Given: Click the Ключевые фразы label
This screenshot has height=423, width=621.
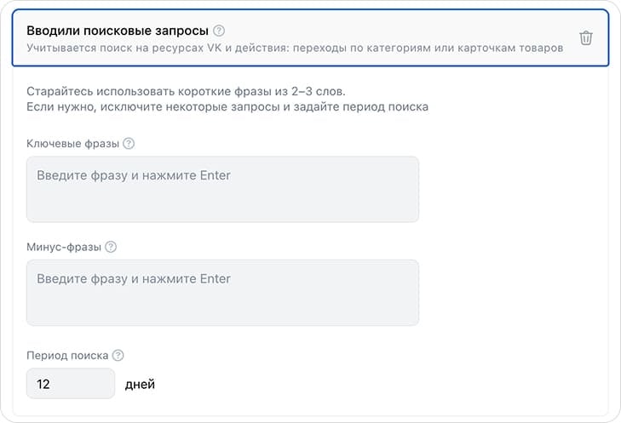Looking at the screenshot, I should pyautogui.click(x=73, y=144).
